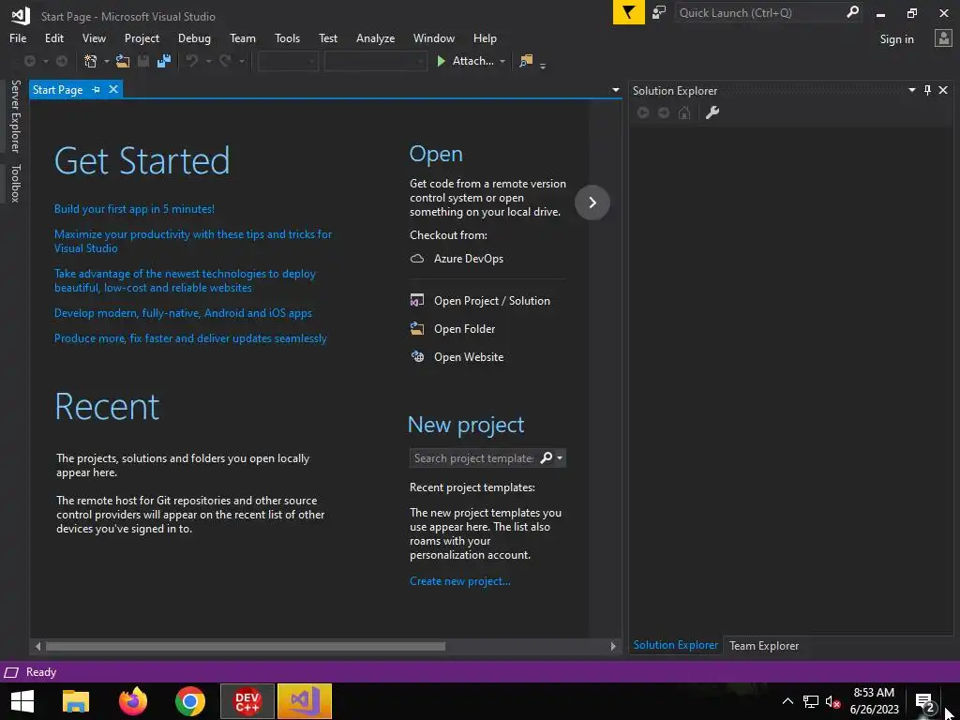The height and width of the screenshot is (720, 960).
Task: Open the Analyze menu
Action: pyautogui.click(x=375, y=37)
